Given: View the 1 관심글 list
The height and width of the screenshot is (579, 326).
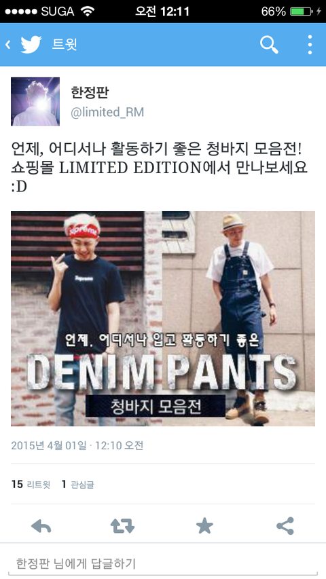Looking at the screenshot, I should coord(77,484).
